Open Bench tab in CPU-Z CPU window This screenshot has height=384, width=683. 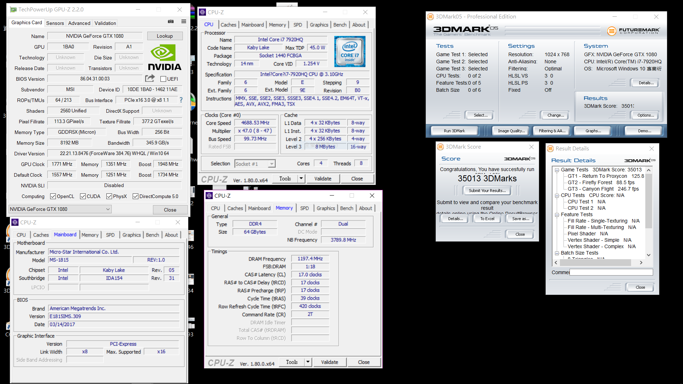[x=340, y=25]
